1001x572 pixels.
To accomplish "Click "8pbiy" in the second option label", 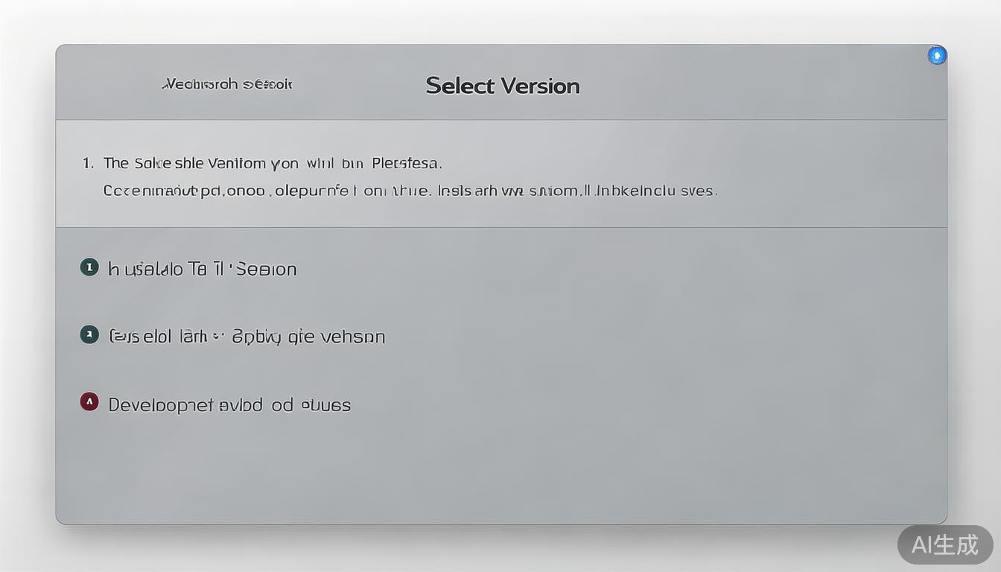I will click(x=256, y=337).
